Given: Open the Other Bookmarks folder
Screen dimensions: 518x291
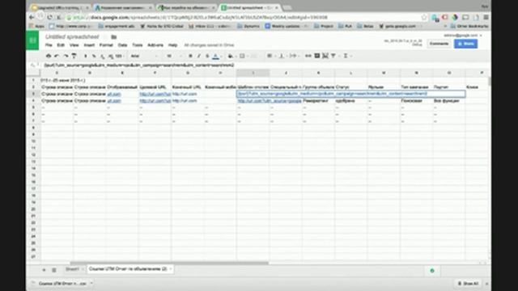Looking at the screenshot, I should click(x=469, y=26).
